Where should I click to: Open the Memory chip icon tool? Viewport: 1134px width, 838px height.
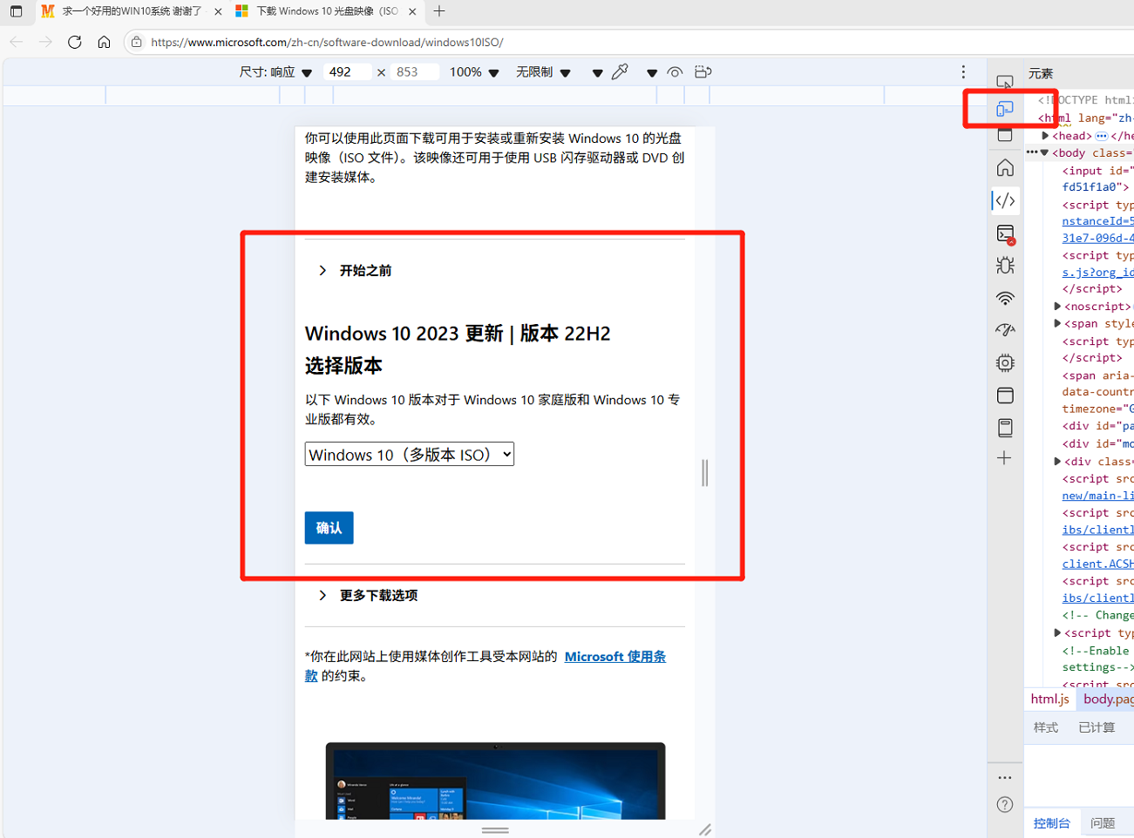pyautogui.click(x=1005, y=362)
